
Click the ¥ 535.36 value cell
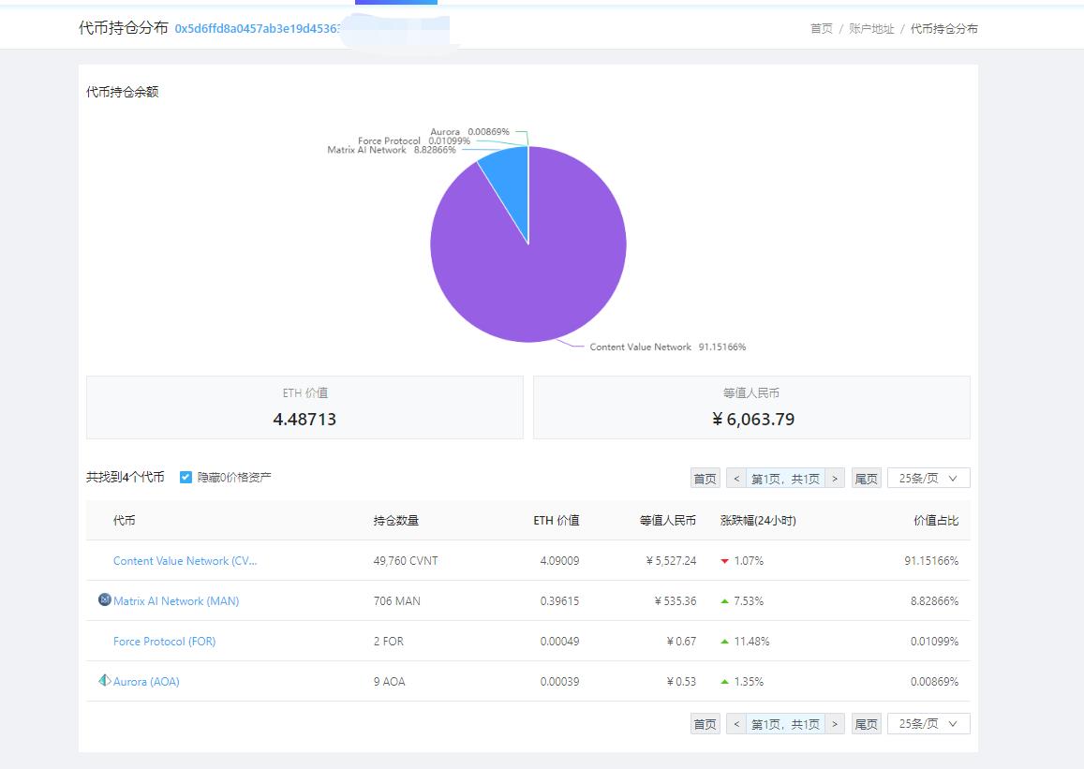676,601
